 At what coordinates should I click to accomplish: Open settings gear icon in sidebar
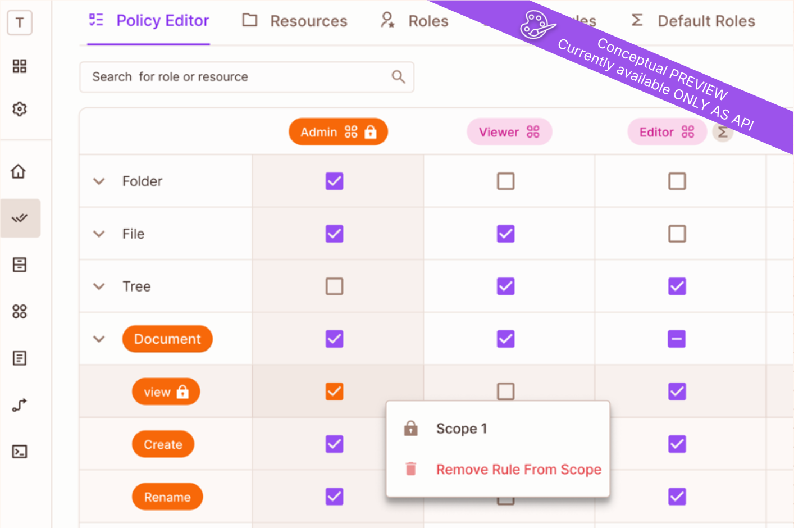coord(20,109)
